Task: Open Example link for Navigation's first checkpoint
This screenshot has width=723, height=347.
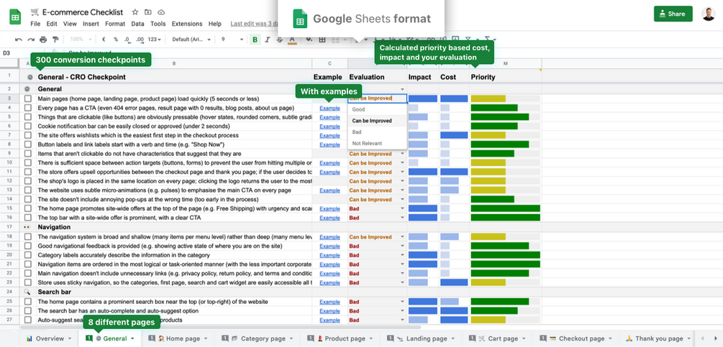Action: (329, 236)
